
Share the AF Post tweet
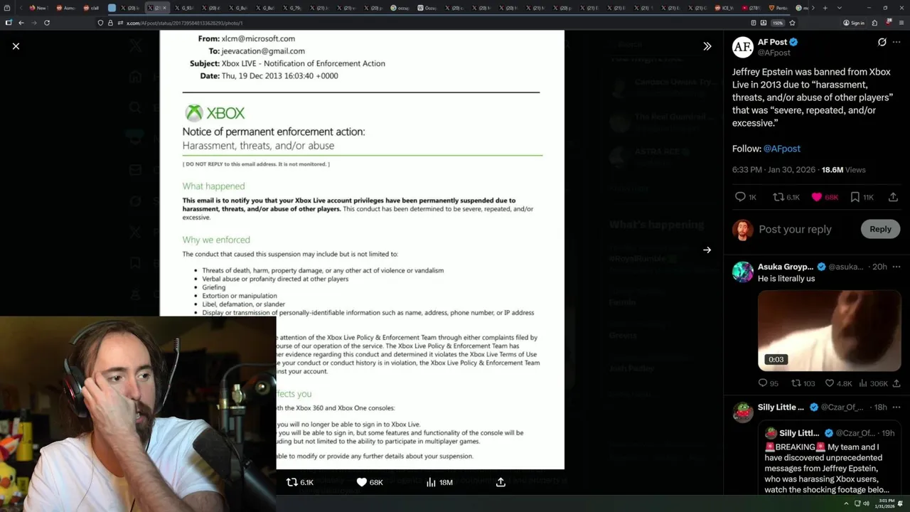[x=894, y=197]
